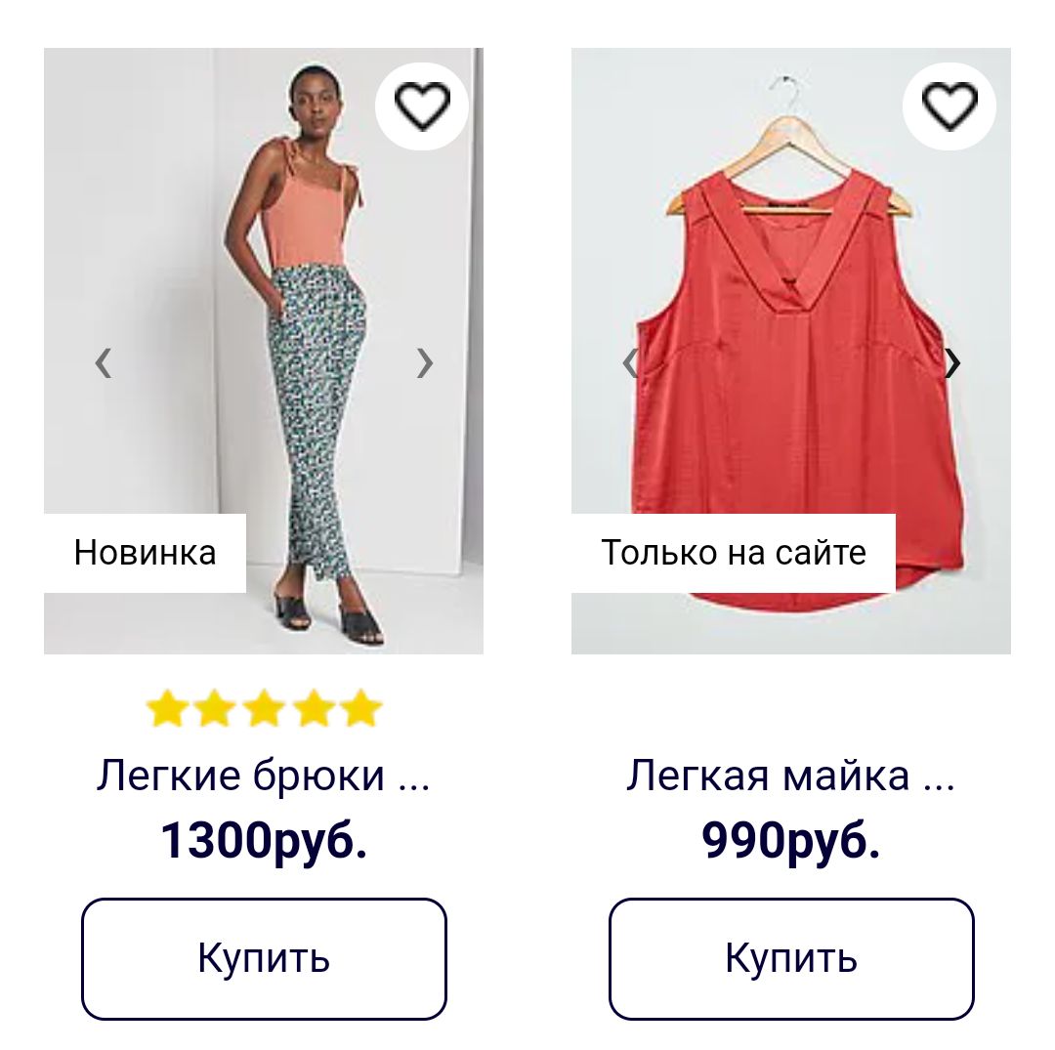Add the light trousers to favorites with the heart
1055x1050 pixels.
pyautogui.click(x=421, y=105)
